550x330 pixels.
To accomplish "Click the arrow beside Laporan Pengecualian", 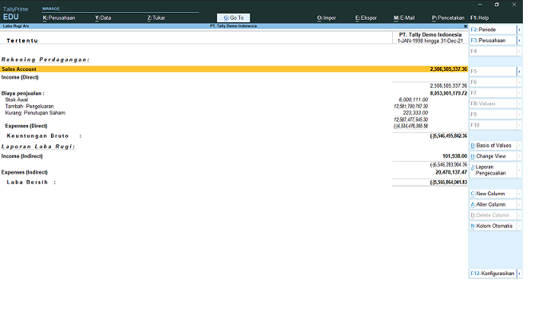I will click(520, 170).
